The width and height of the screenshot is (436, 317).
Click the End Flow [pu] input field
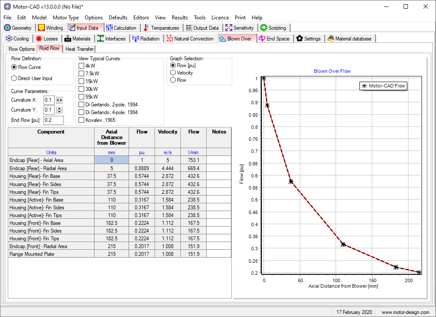coord(54,120)
